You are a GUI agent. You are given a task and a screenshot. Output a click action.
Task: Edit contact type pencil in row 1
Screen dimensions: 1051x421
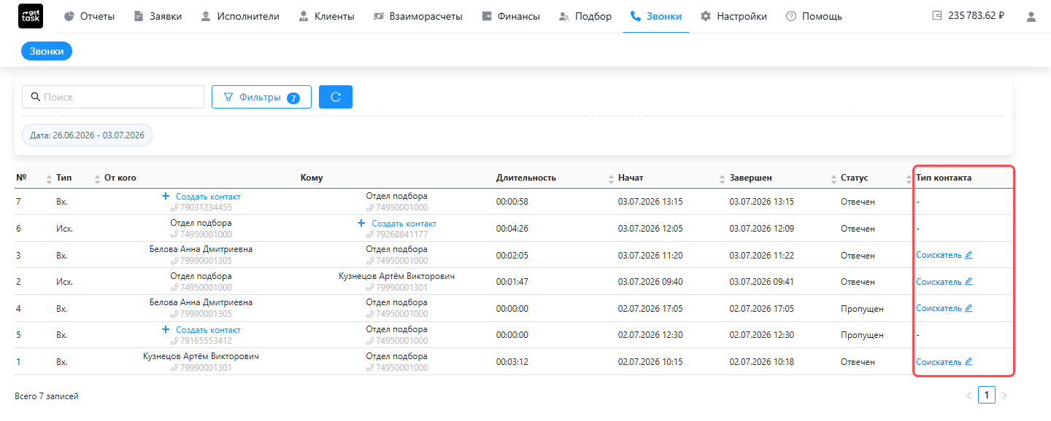(x=969, y=361)
